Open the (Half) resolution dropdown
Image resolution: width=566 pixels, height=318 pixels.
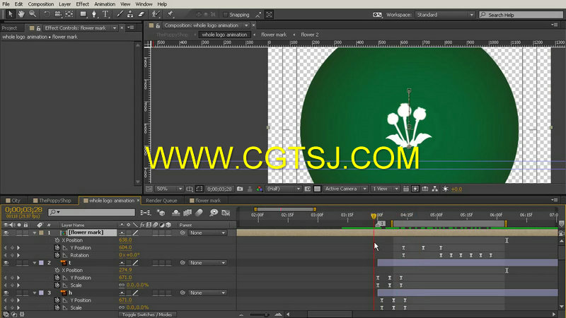point(284,189)
